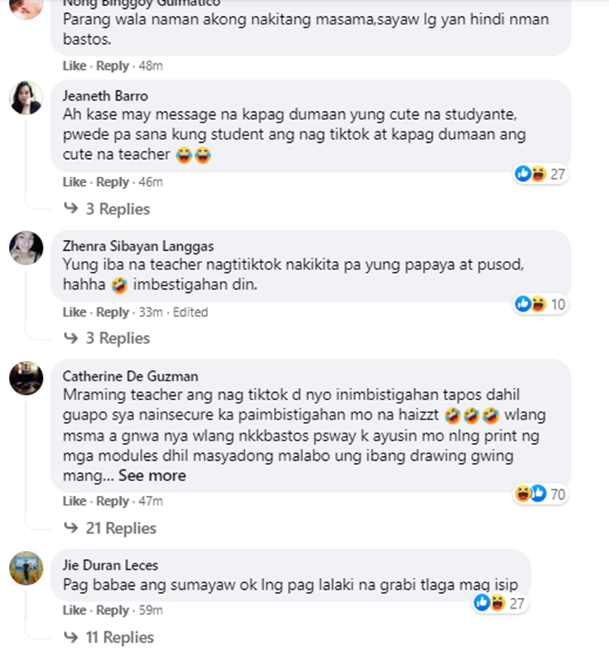Expand 11 Replies under Jie Duran Leces
The height and width of the screenshot is (650, 609).
109,637
